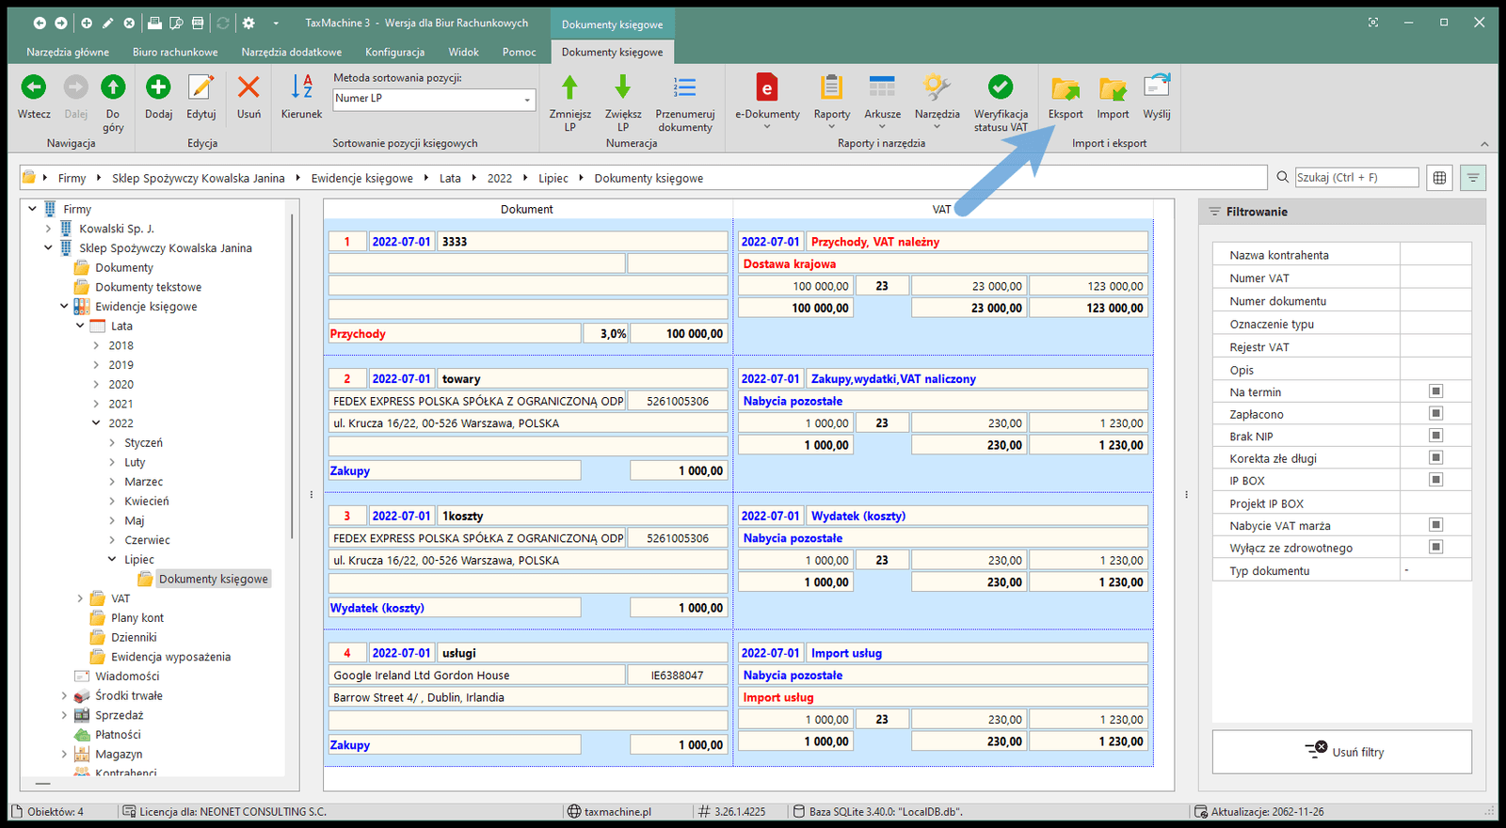Image resolution: width=1506 pixels, height=828 pixels.
Task: Open the Konfiguracja ribbon tab
Action: tap(394, 52)
